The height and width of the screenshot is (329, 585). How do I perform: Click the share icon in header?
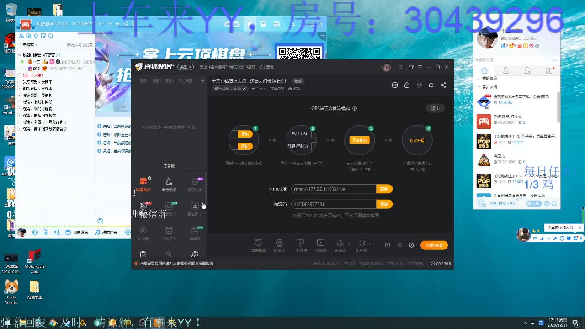pyautogui.click(x=443, y=85)
